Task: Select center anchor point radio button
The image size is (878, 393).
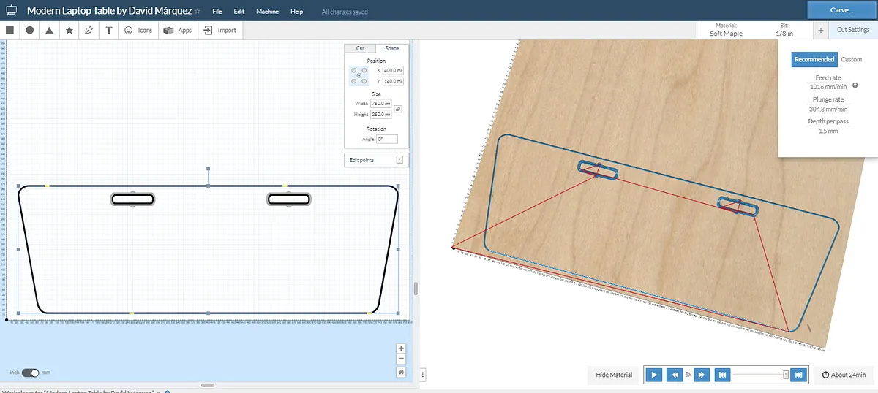Action: tap(359, 76)
